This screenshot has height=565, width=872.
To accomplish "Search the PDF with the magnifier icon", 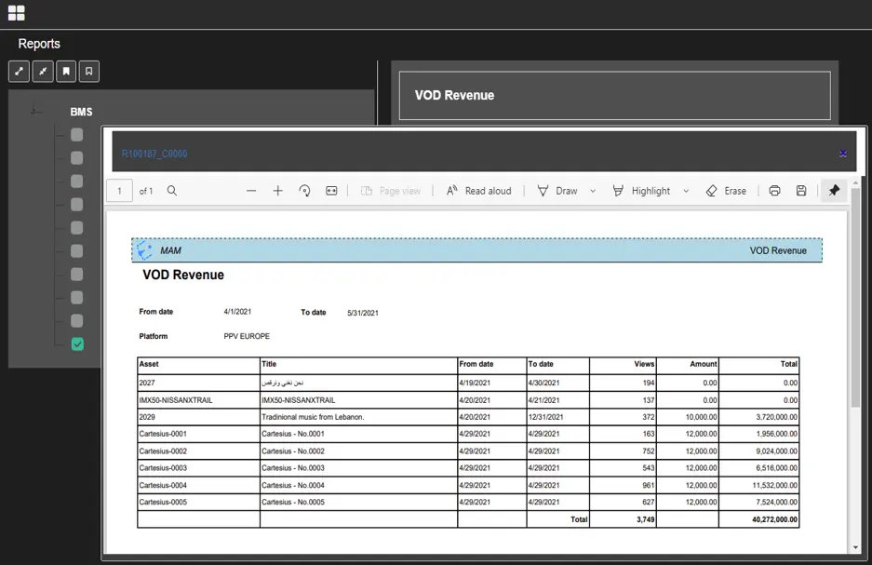I will (172, 191).
